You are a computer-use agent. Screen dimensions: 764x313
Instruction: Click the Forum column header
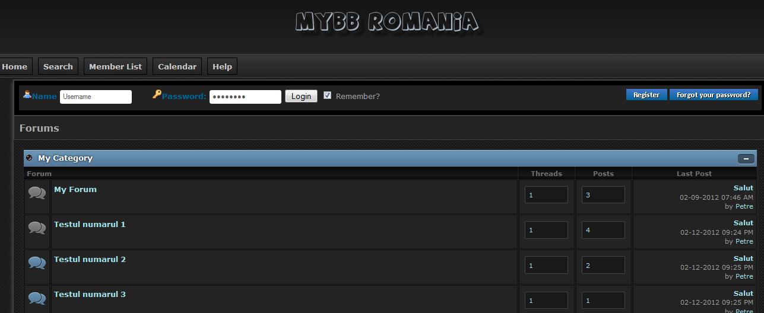tap(39, 174)
